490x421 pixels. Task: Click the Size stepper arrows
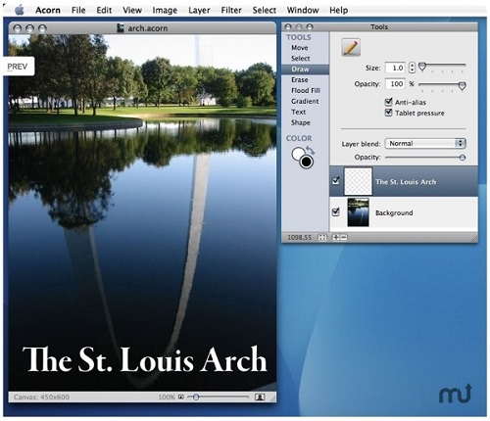pyautogui.click(x=413, y=68)
